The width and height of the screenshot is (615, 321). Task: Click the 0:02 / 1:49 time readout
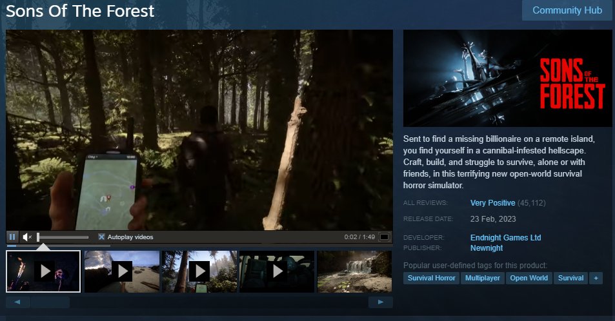359,237
